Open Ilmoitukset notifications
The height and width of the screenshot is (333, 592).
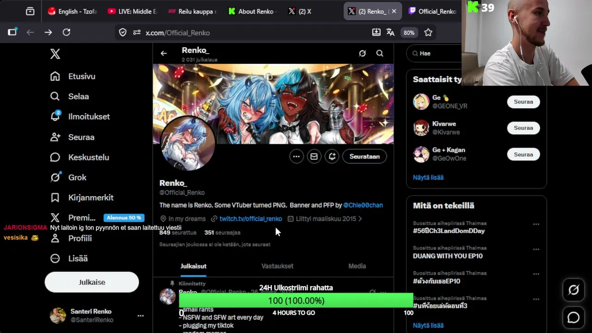pos(80,117)
